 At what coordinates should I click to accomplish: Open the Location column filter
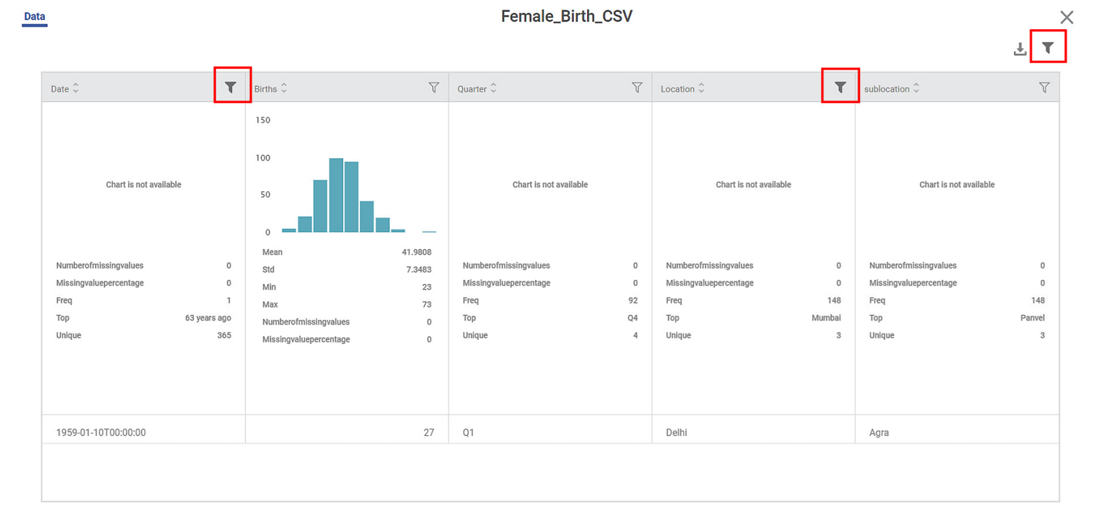[840, 87]
